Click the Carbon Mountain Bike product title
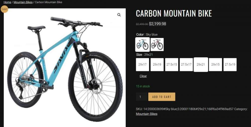The image size is (251, 127). pyautogui.click(x=174, y=13)
